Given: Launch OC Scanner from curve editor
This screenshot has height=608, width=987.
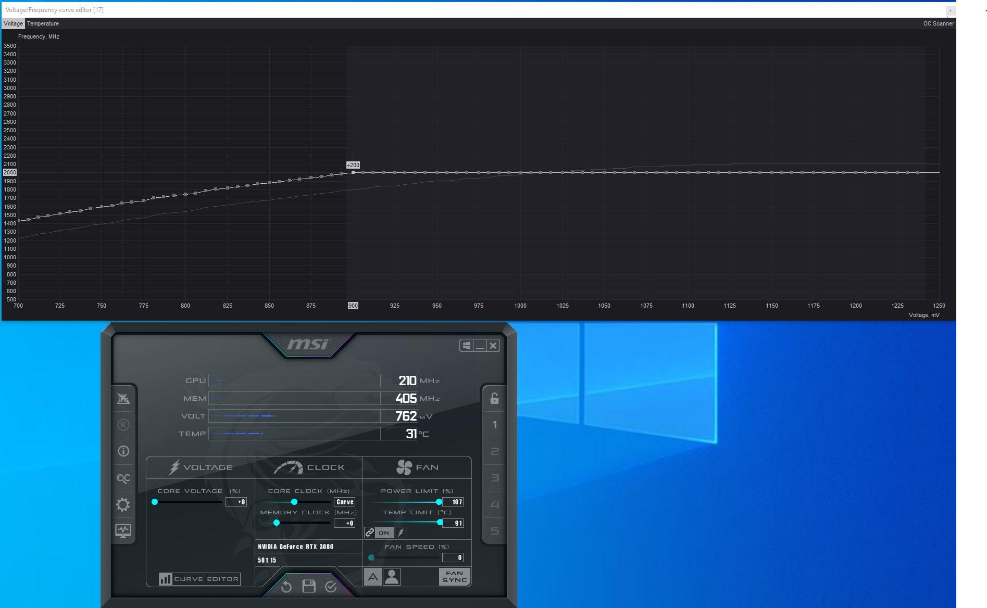Looking at the screenshot, I should (939, 23).
